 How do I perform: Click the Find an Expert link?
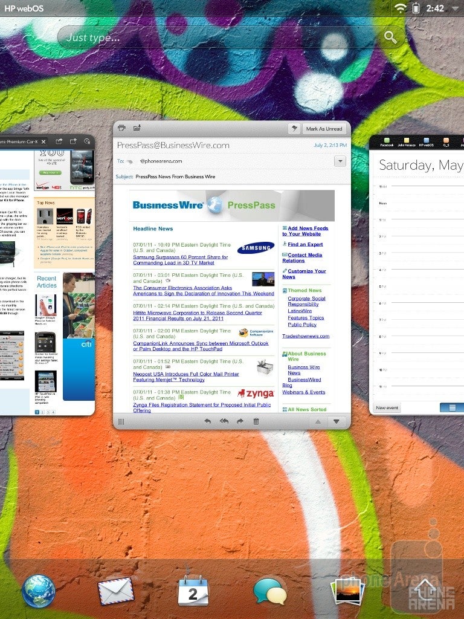[x=305, y=244]
